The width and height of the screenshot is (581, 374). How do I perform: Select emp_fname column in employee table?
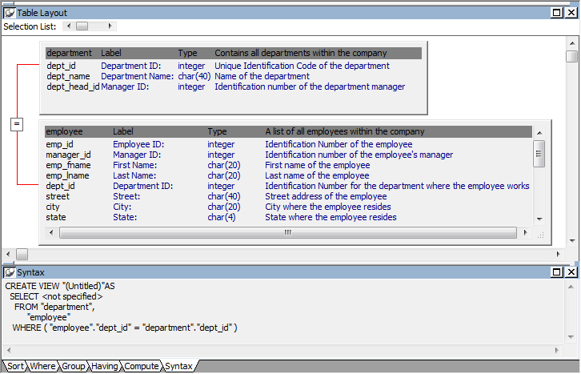[66, 165]
